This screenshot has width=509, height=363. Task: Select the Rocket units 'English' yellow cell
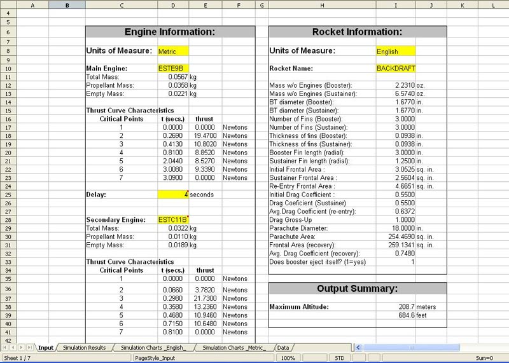pos(395,51)
